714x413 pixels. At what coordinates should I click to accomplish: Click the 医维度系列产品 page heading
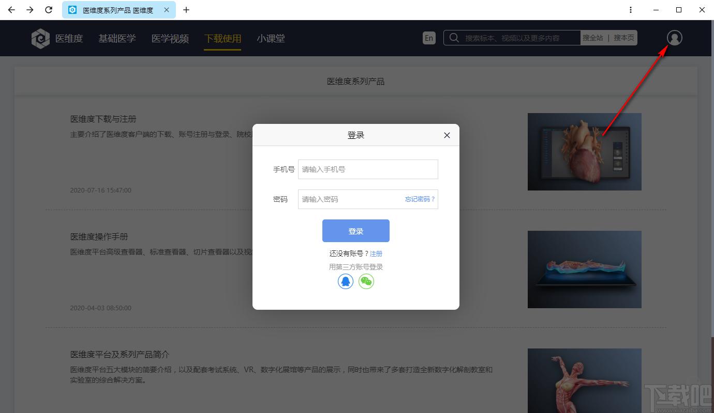pyautogui.click(x=356, y=82)
